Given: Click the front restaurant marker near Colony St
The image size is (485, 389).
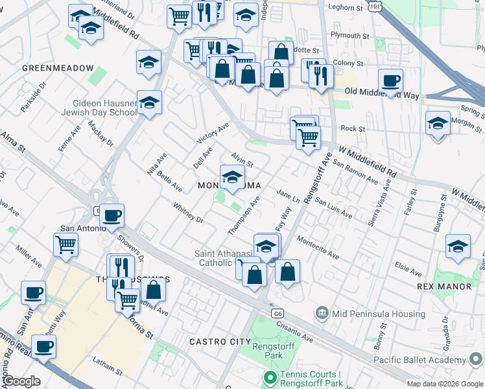Looking at the screenshot, I should (x=321, y=78).
